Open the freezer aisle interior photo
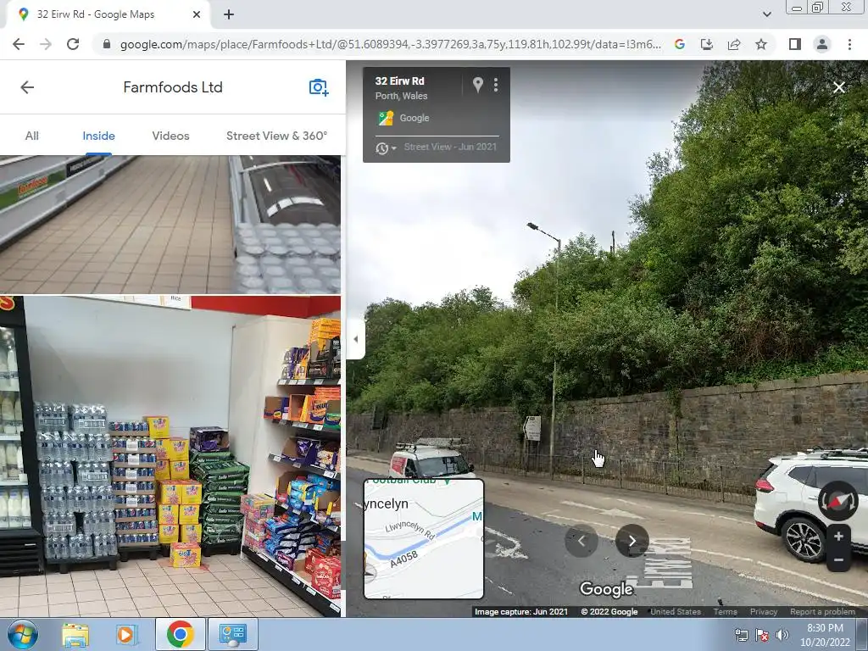Image resolution: width=868 pixels, height=651 pixels. (170, 224)
